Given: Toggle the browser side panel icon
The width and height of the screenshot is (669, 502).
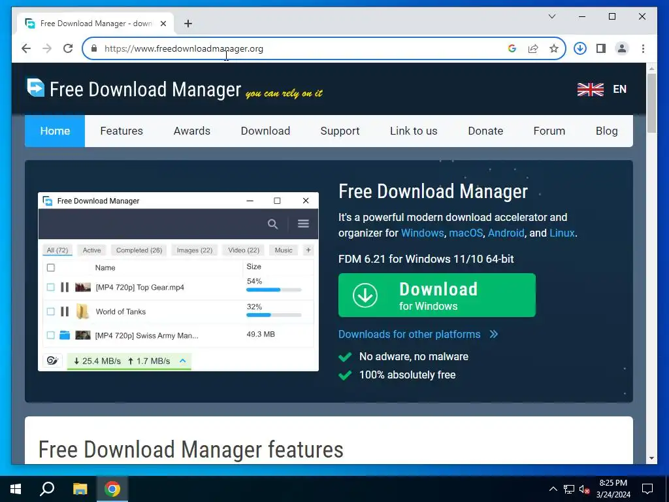Looking at the screenshot, I should point(601,48).
